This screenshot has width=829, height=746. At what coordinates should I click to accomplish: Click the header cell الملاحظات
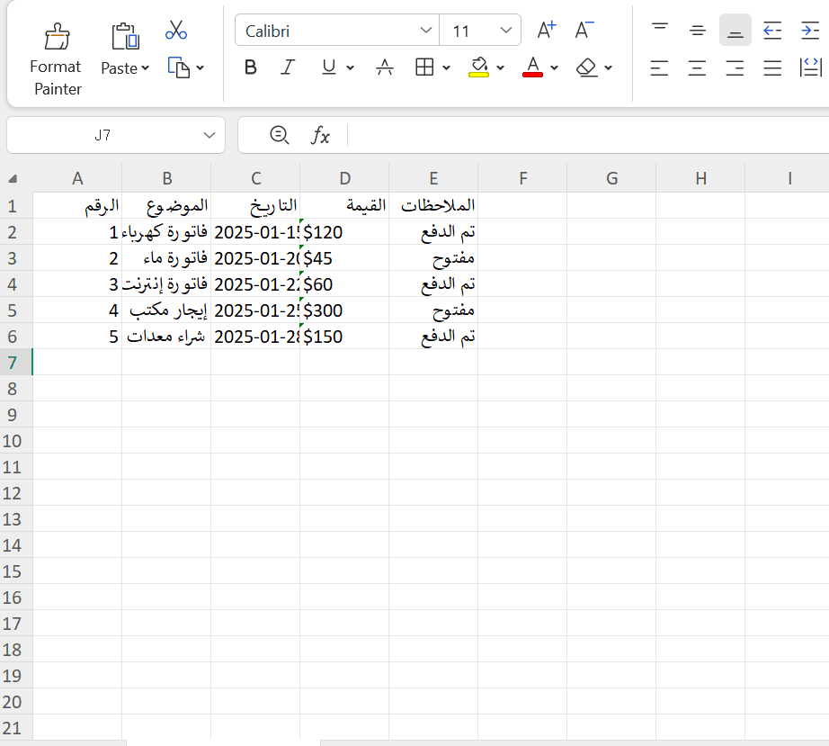click(433, 205)
